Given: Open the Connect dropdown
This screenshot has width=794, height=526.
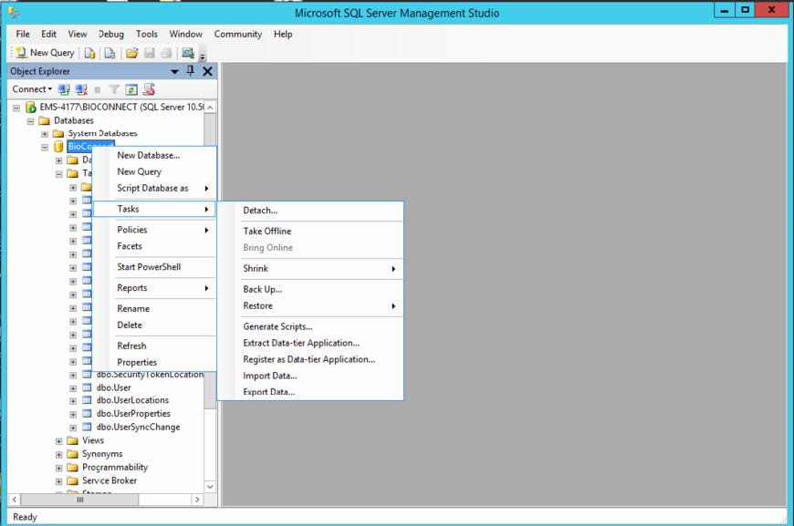Looking at the screenshot, I should pyautogui.click(x=31, y=88).
